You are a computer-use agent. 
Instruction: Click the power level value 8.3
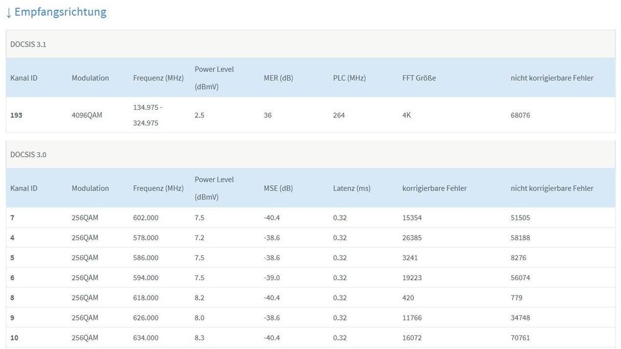point(200,338)
